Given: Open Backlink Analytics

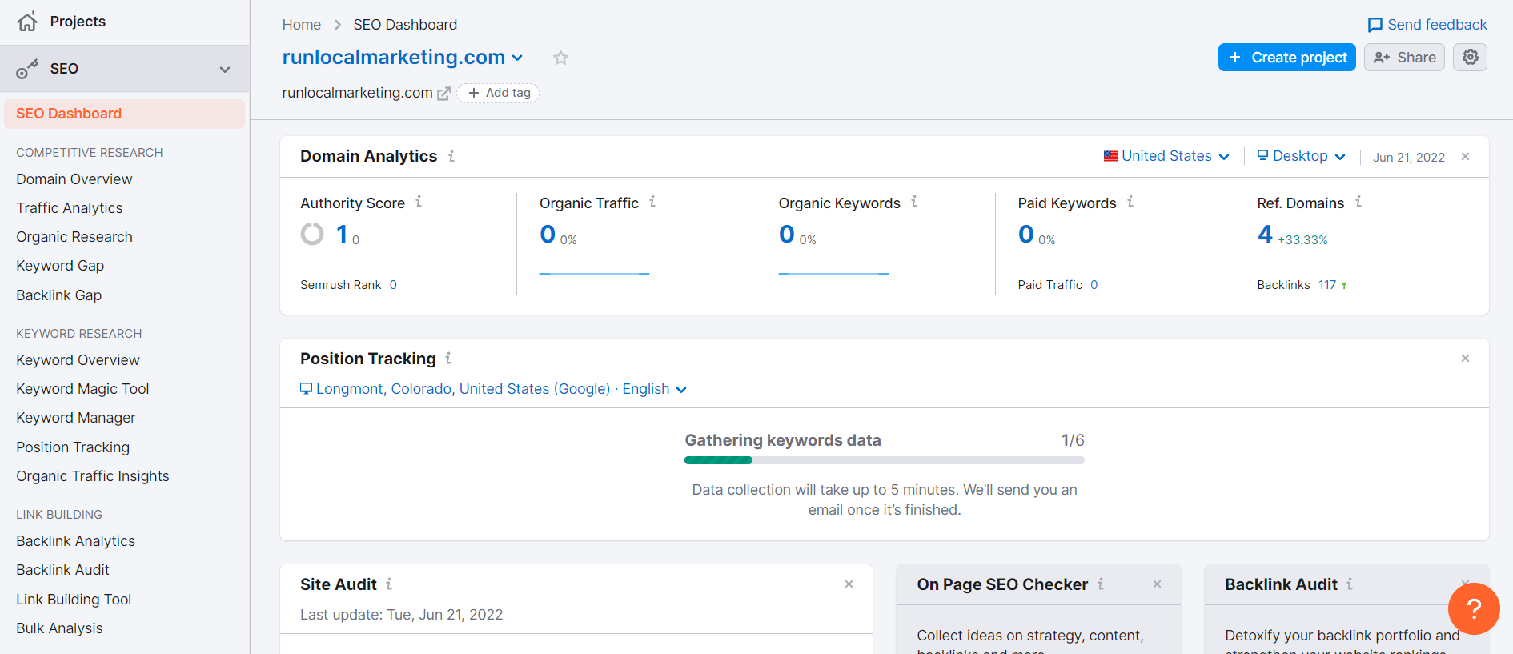Looking at the screenshot, I should [x=75, y=541].
